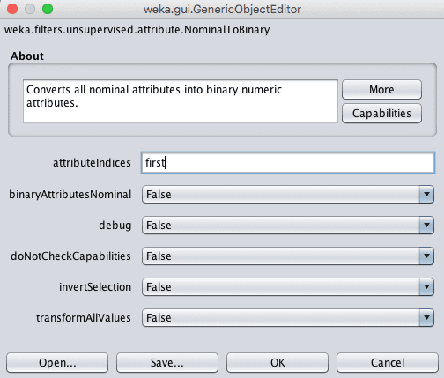Click the weka.filters.unsupervised.attribute.NominalToBinary label
Viewport: 444px width, 378px height.
click(x=137, y=30)
